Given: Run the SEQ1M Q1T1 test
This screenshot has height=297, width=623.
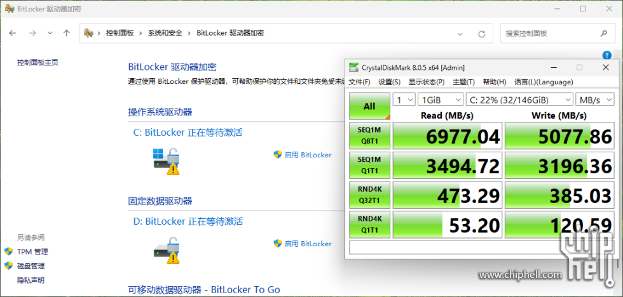Looking at the screenshot, I should coord(369,165).
